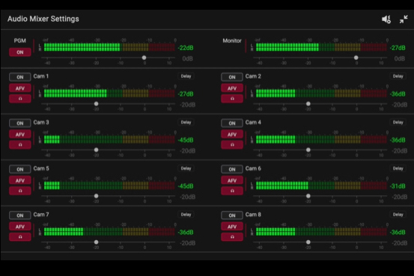Enable headphone monitoring for Cam 8
The image size is (414, 276).
(232, 237)
